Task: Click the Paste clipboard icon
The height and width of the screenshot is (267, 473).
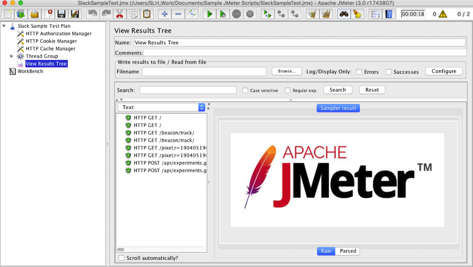Action: coord(147,14)
